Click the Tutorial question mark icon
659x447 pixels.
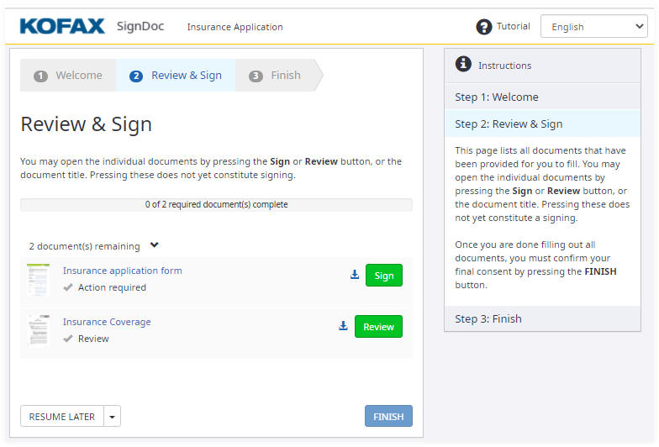click(x=484, y=27)
